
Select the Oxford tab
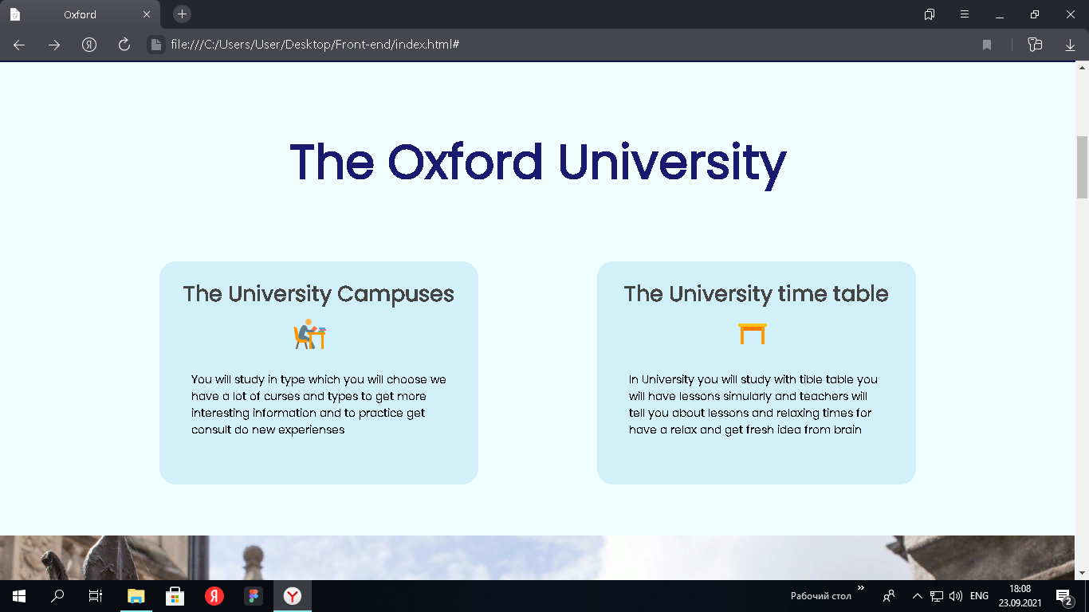(x=80, y=14)
